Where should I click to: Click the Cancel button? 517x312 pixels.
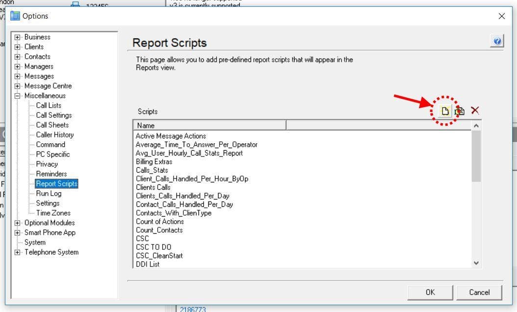coord(479,292)
